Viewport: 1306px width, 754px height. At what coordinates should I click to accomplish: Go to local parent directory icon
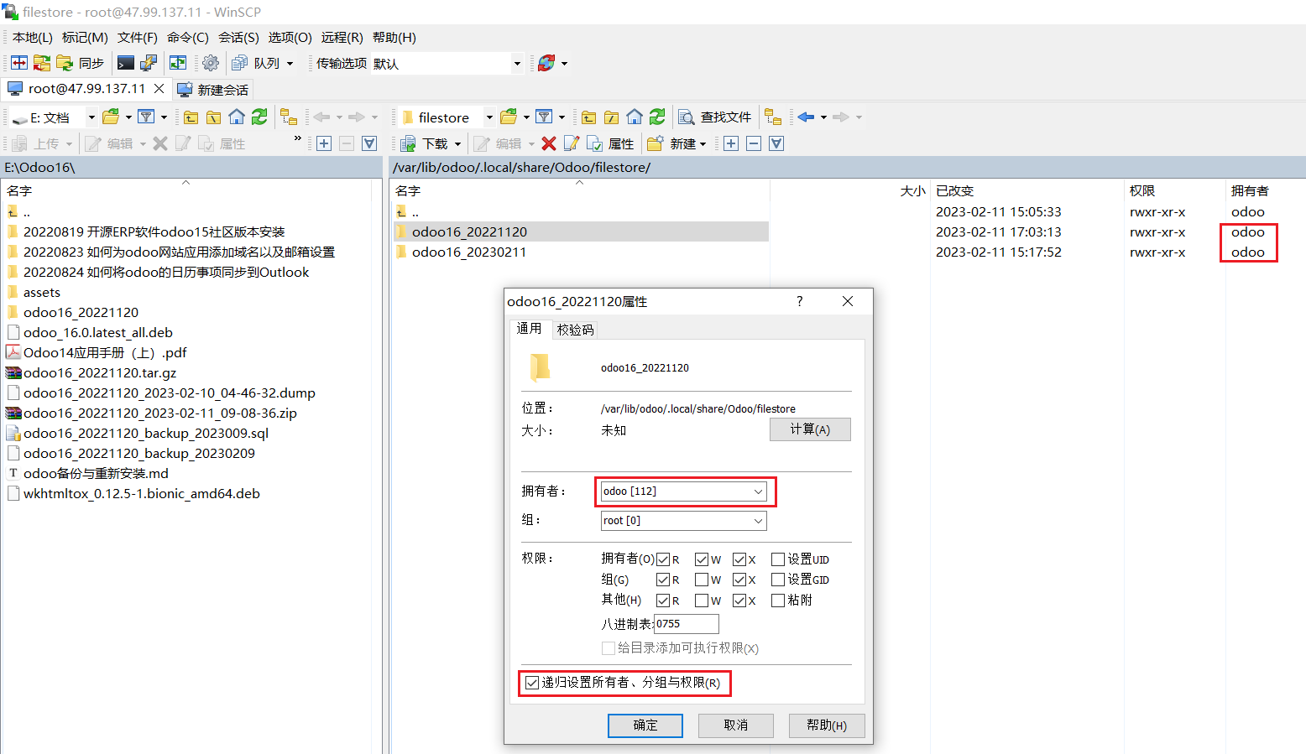coord(191,117)
